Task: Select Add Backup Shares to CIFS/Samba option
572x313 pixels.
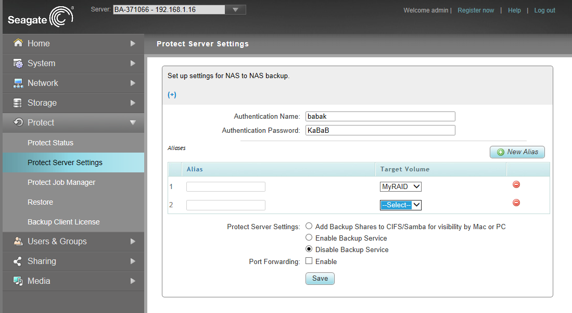Action: click(x=309, y=227)
